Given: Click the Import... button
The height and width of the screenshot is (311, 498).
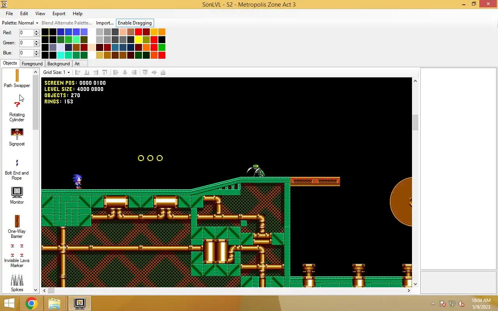Looking at the screenshot, I should [105, 23].
